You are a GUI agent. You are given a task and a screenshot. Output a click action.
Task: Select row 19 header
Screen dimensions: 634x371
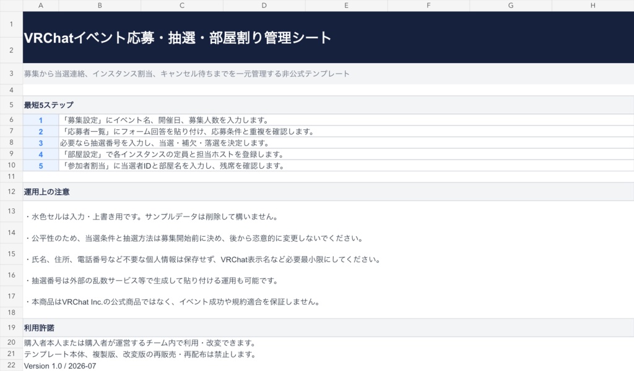pyautogui.click(x=11, y=327)
